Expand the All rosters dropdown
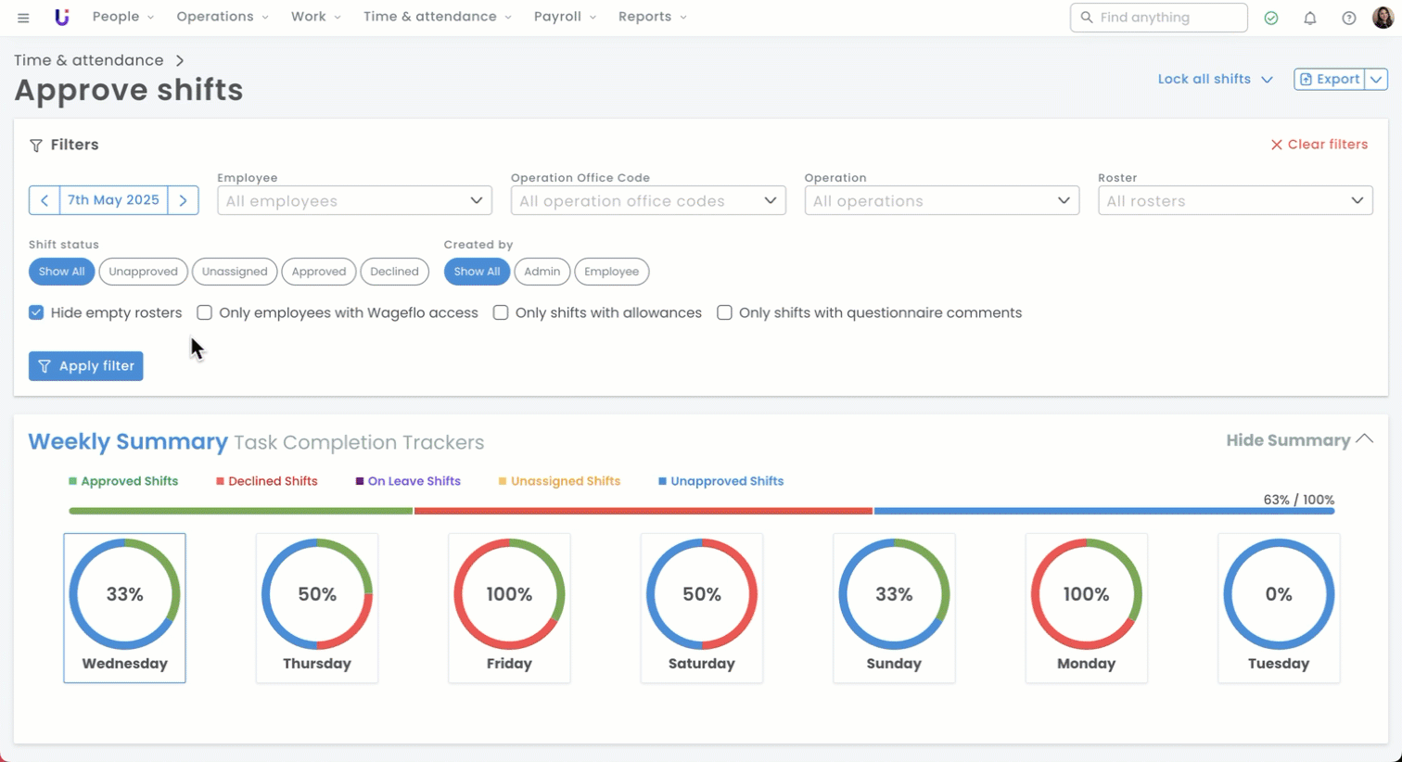Image resolution: width=1402 pixels, height=762 pixels. [x=1235, y=200]
